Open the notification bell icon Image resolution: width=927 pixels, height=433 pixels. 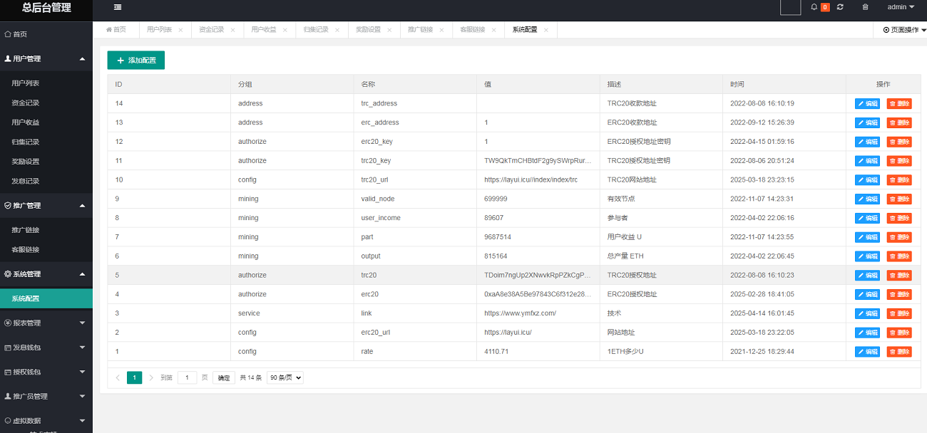814,7
